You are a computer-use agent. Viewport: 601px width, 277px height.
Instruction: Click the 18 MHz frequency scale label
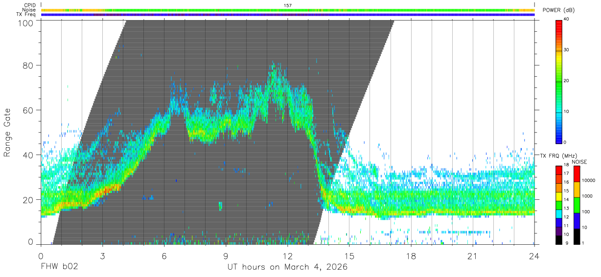click(566, 165)
